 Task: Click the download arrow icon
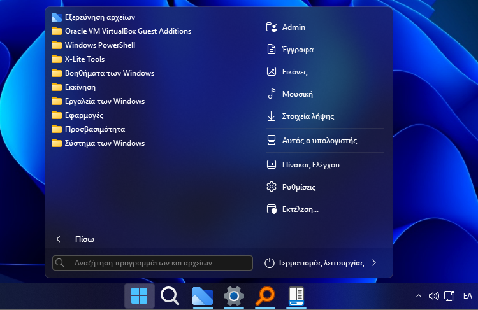[271, 116]
